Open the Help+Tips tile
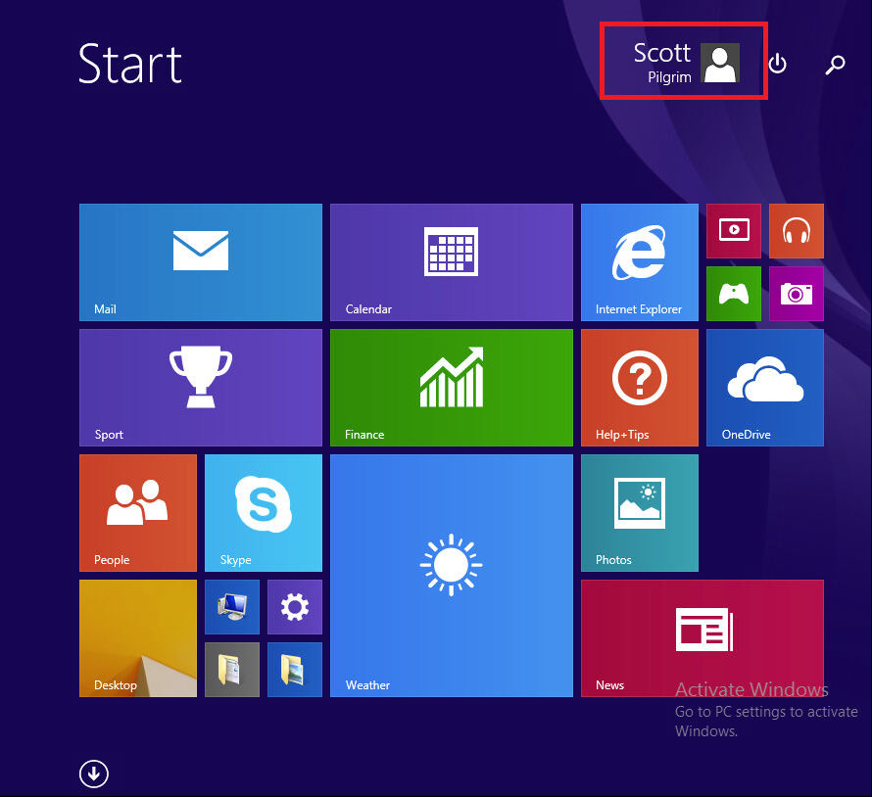 pyautogui.click(x=639, y=388)
